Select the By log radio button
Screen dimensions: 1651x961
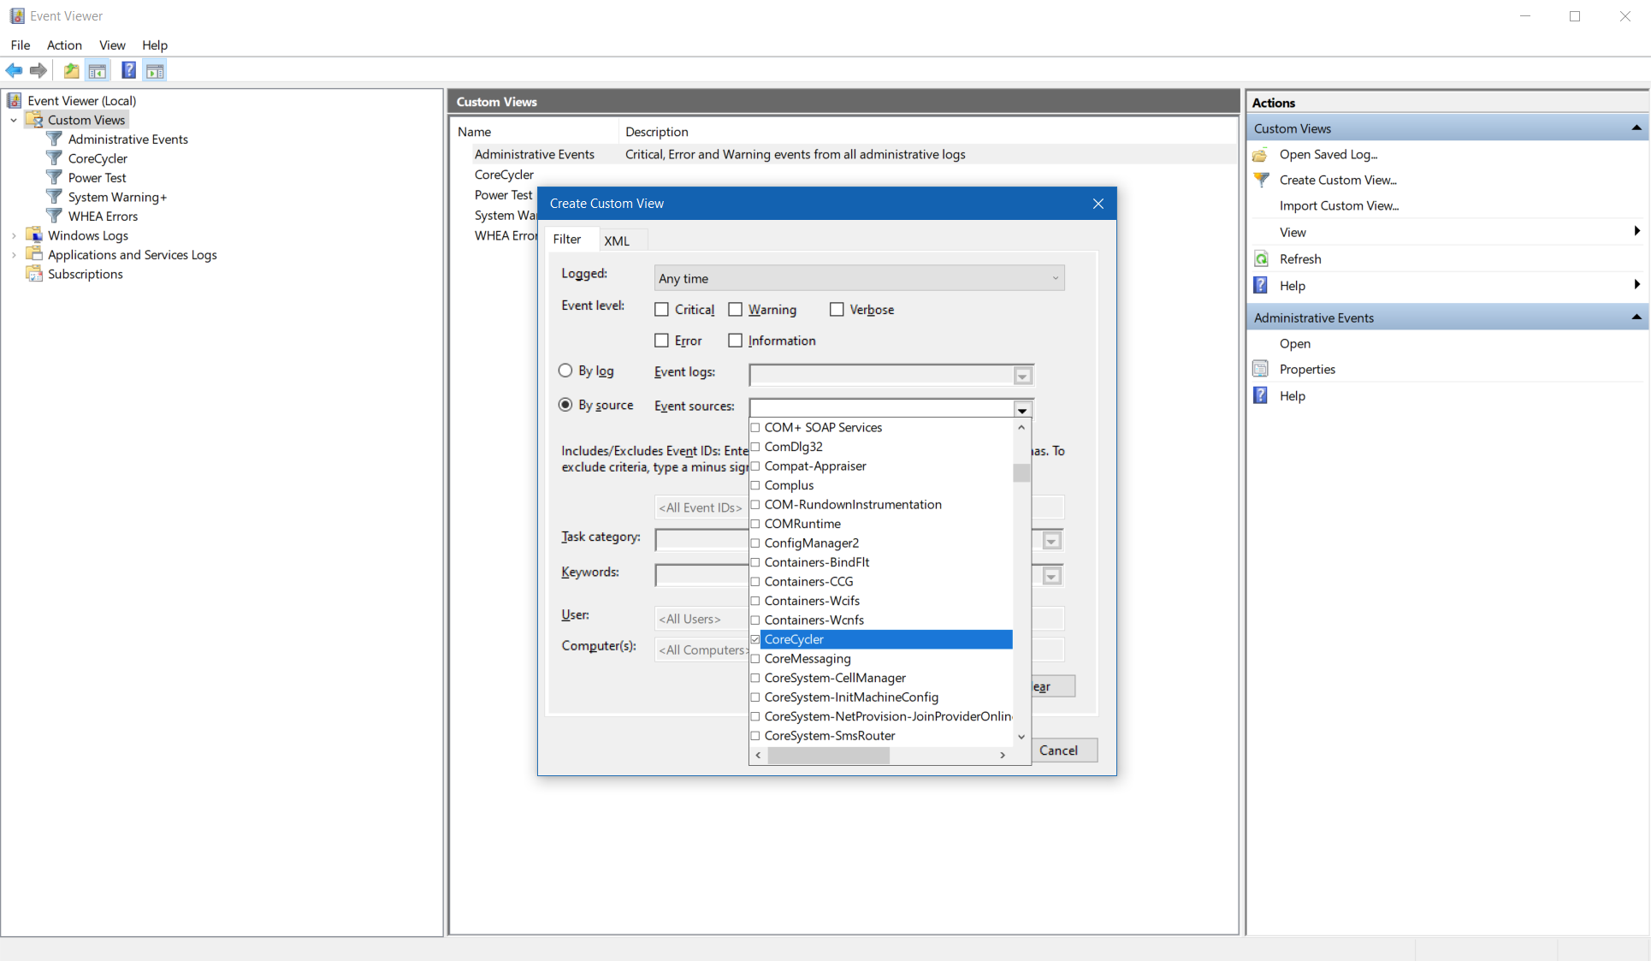[x=565, y=371]
